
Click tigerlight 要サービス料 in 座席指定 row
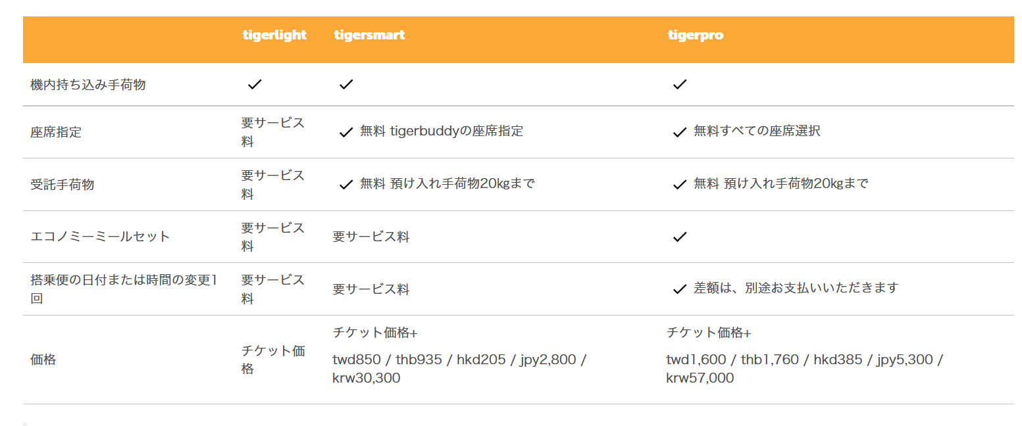[273, 132]
